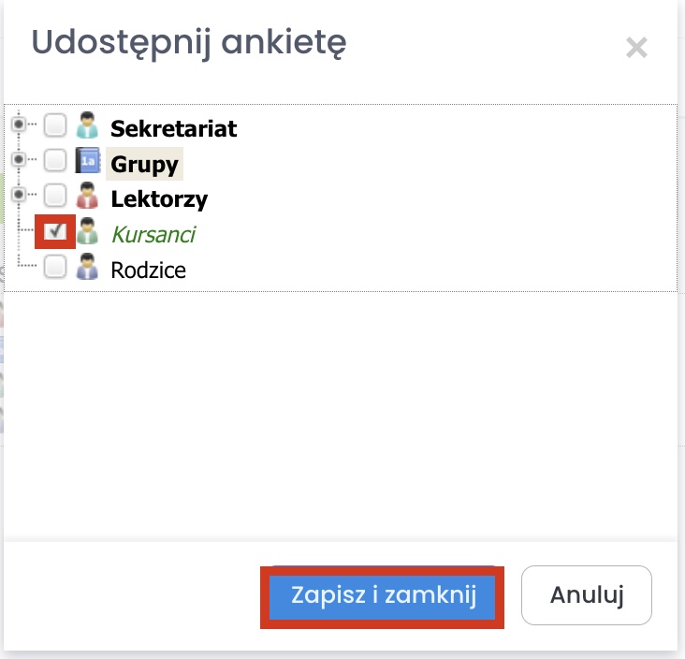Click the Lektorzy person icon
This screenshot has width=685, height=659.
point(87,197)
